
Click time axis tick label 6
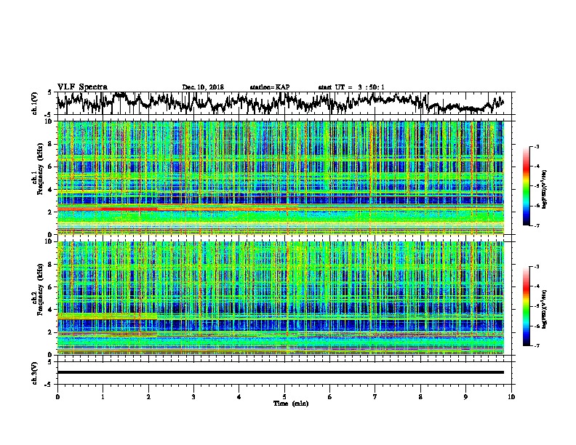pyautogui.click(x=330, y=396)
